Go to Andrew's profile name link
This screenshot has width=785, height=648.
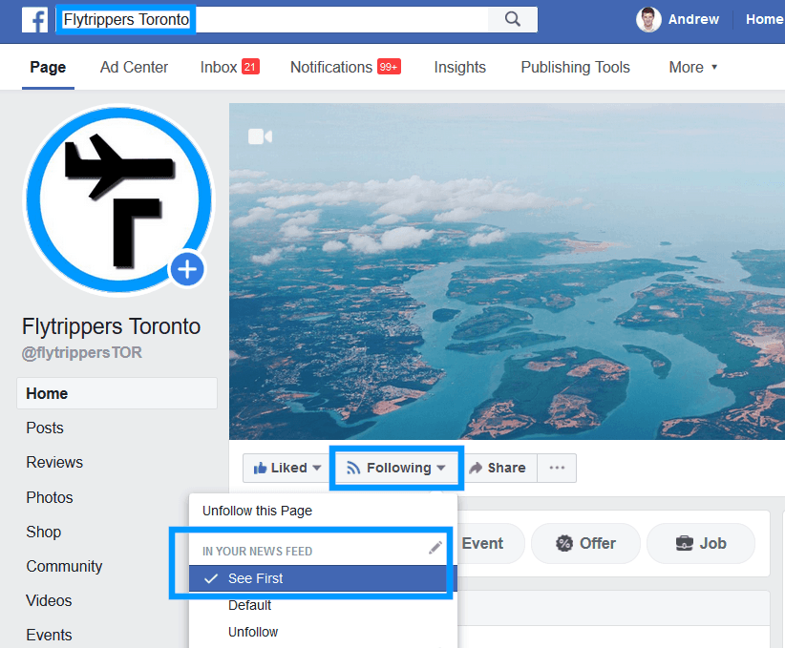pos(693,19)
